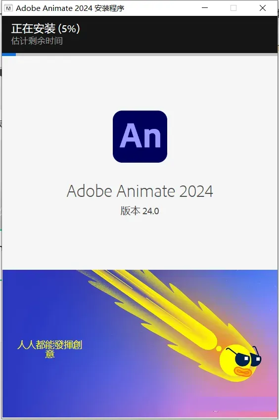The height and width of the screenshot is (420, 279).
Task: Click the purple An logo
Action: pos(140,136)
